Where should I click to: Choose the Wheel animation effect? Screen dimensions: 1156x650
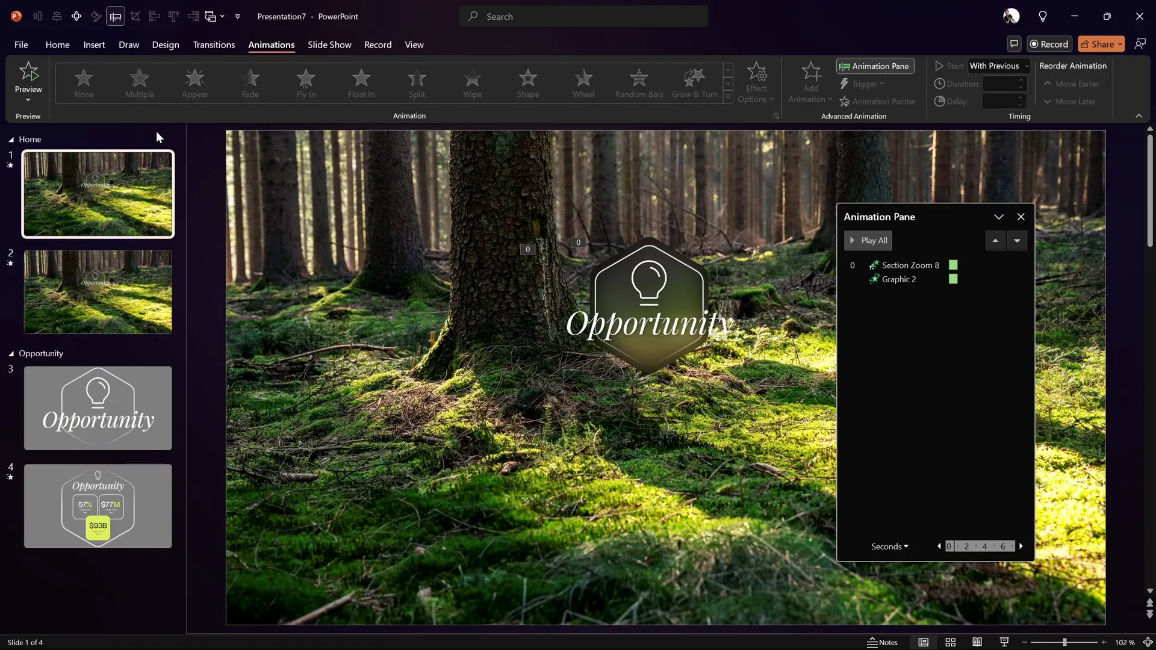tap(583, 83)
